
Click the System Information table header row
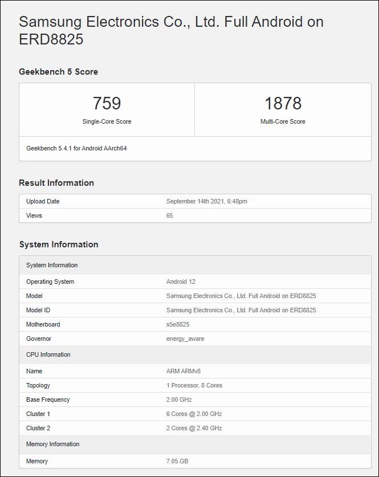click(x=195, y=265)
